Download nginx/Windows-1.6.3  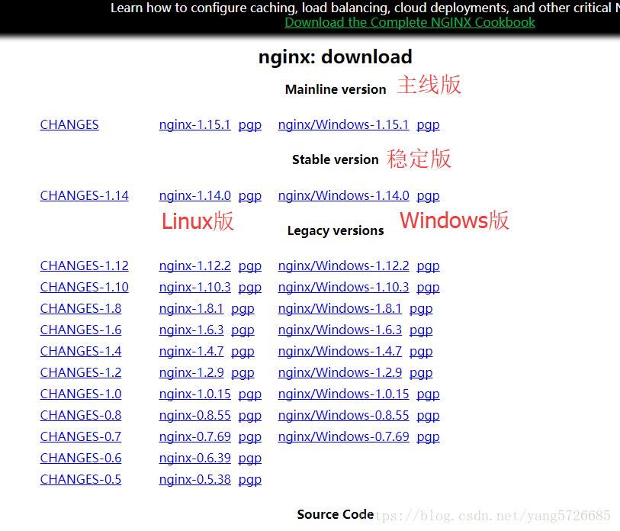coord(340,330)
